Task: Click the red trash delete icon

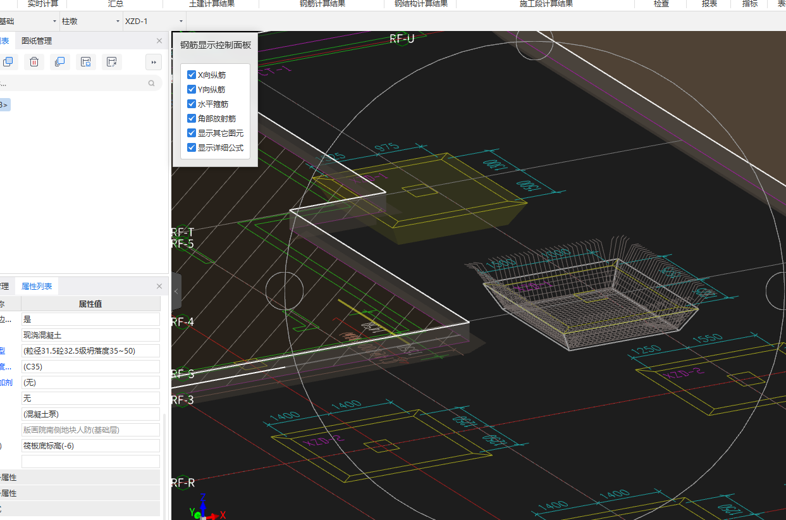Action: click(x=34, y=61)
